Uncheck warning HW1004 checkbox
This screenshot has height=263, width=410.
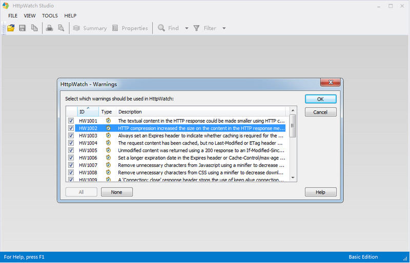[71, 143]
